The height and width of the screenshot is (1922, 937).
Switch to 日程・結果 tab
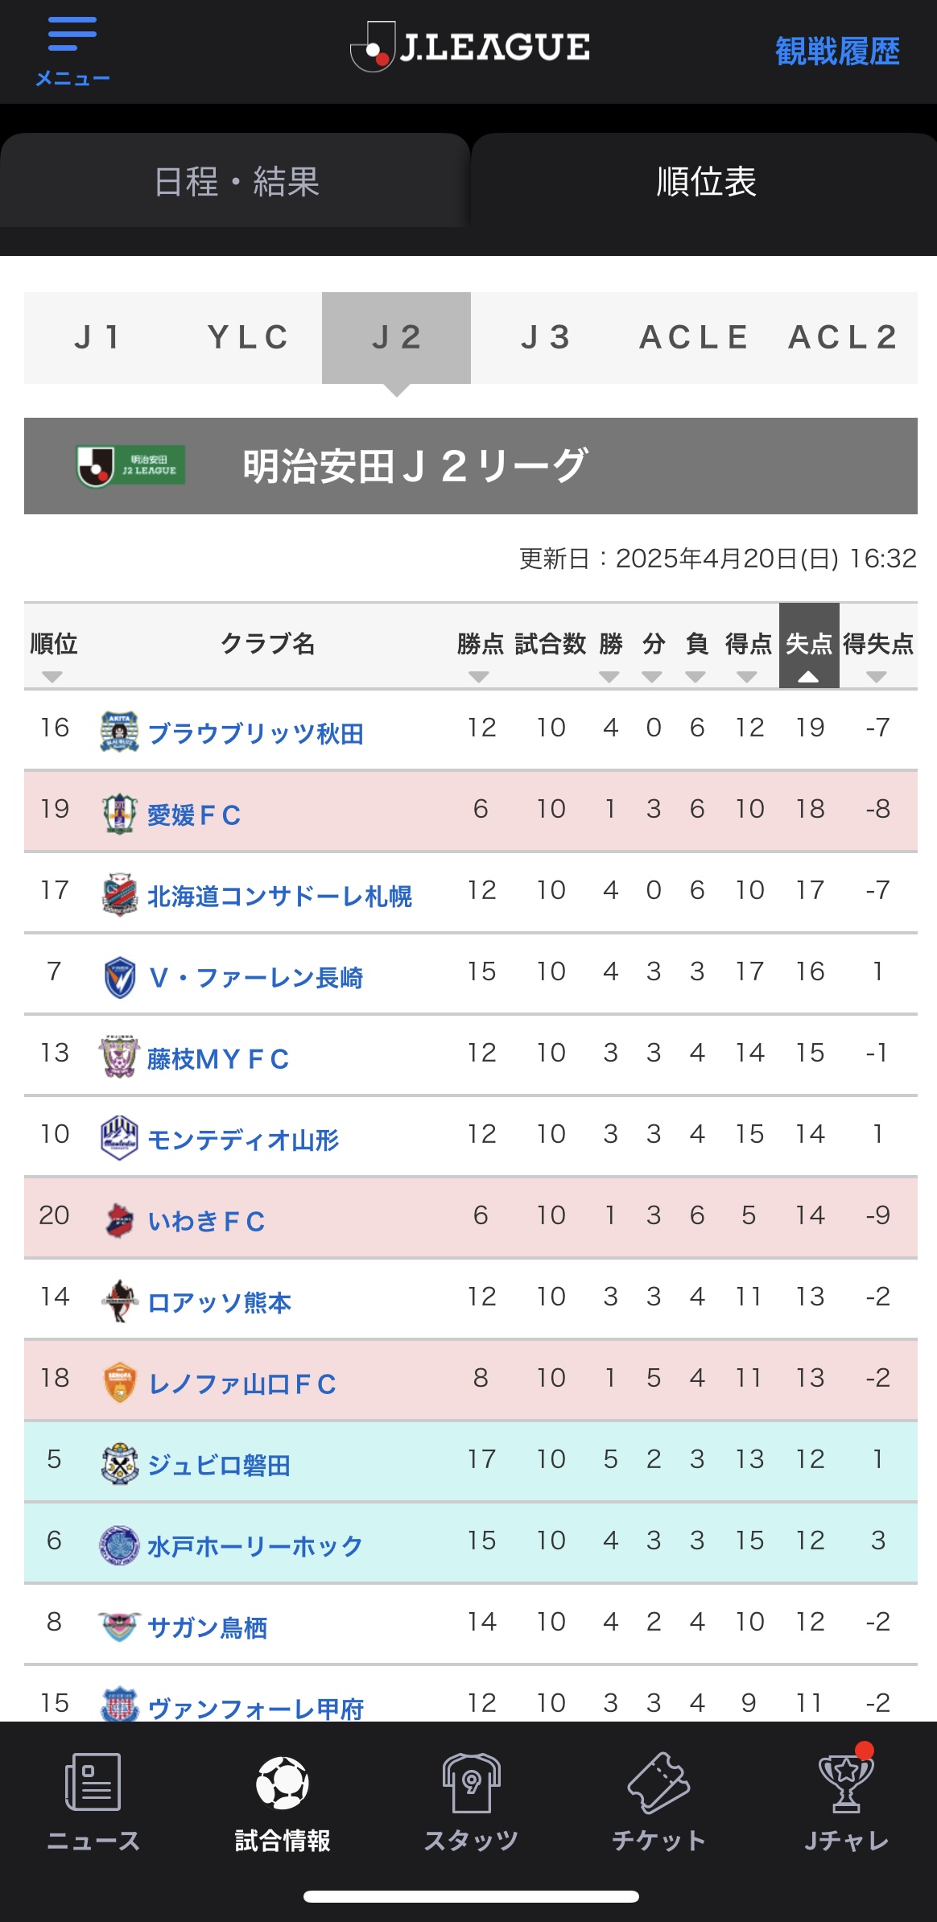235,181
